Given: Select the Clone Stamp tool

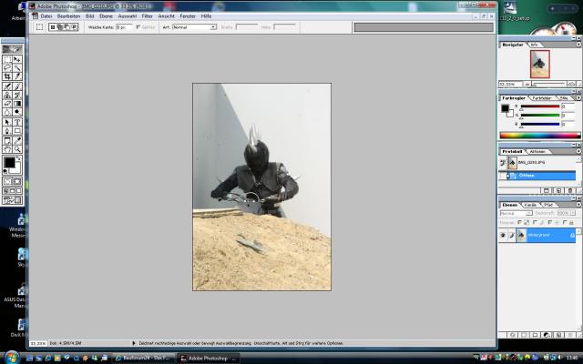Looking at the screenshot, I should point(7,95).
